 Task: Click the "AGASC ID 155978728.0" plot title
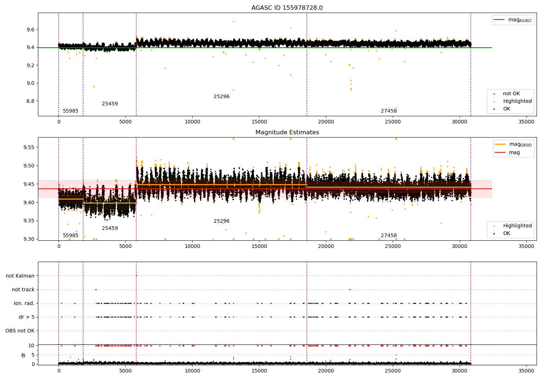coord(287,8)
